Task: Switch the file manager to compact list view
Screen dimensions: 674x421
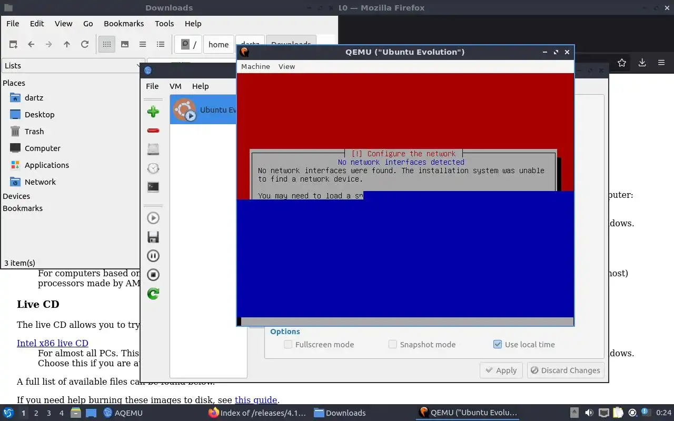Action: coord(143,44)
